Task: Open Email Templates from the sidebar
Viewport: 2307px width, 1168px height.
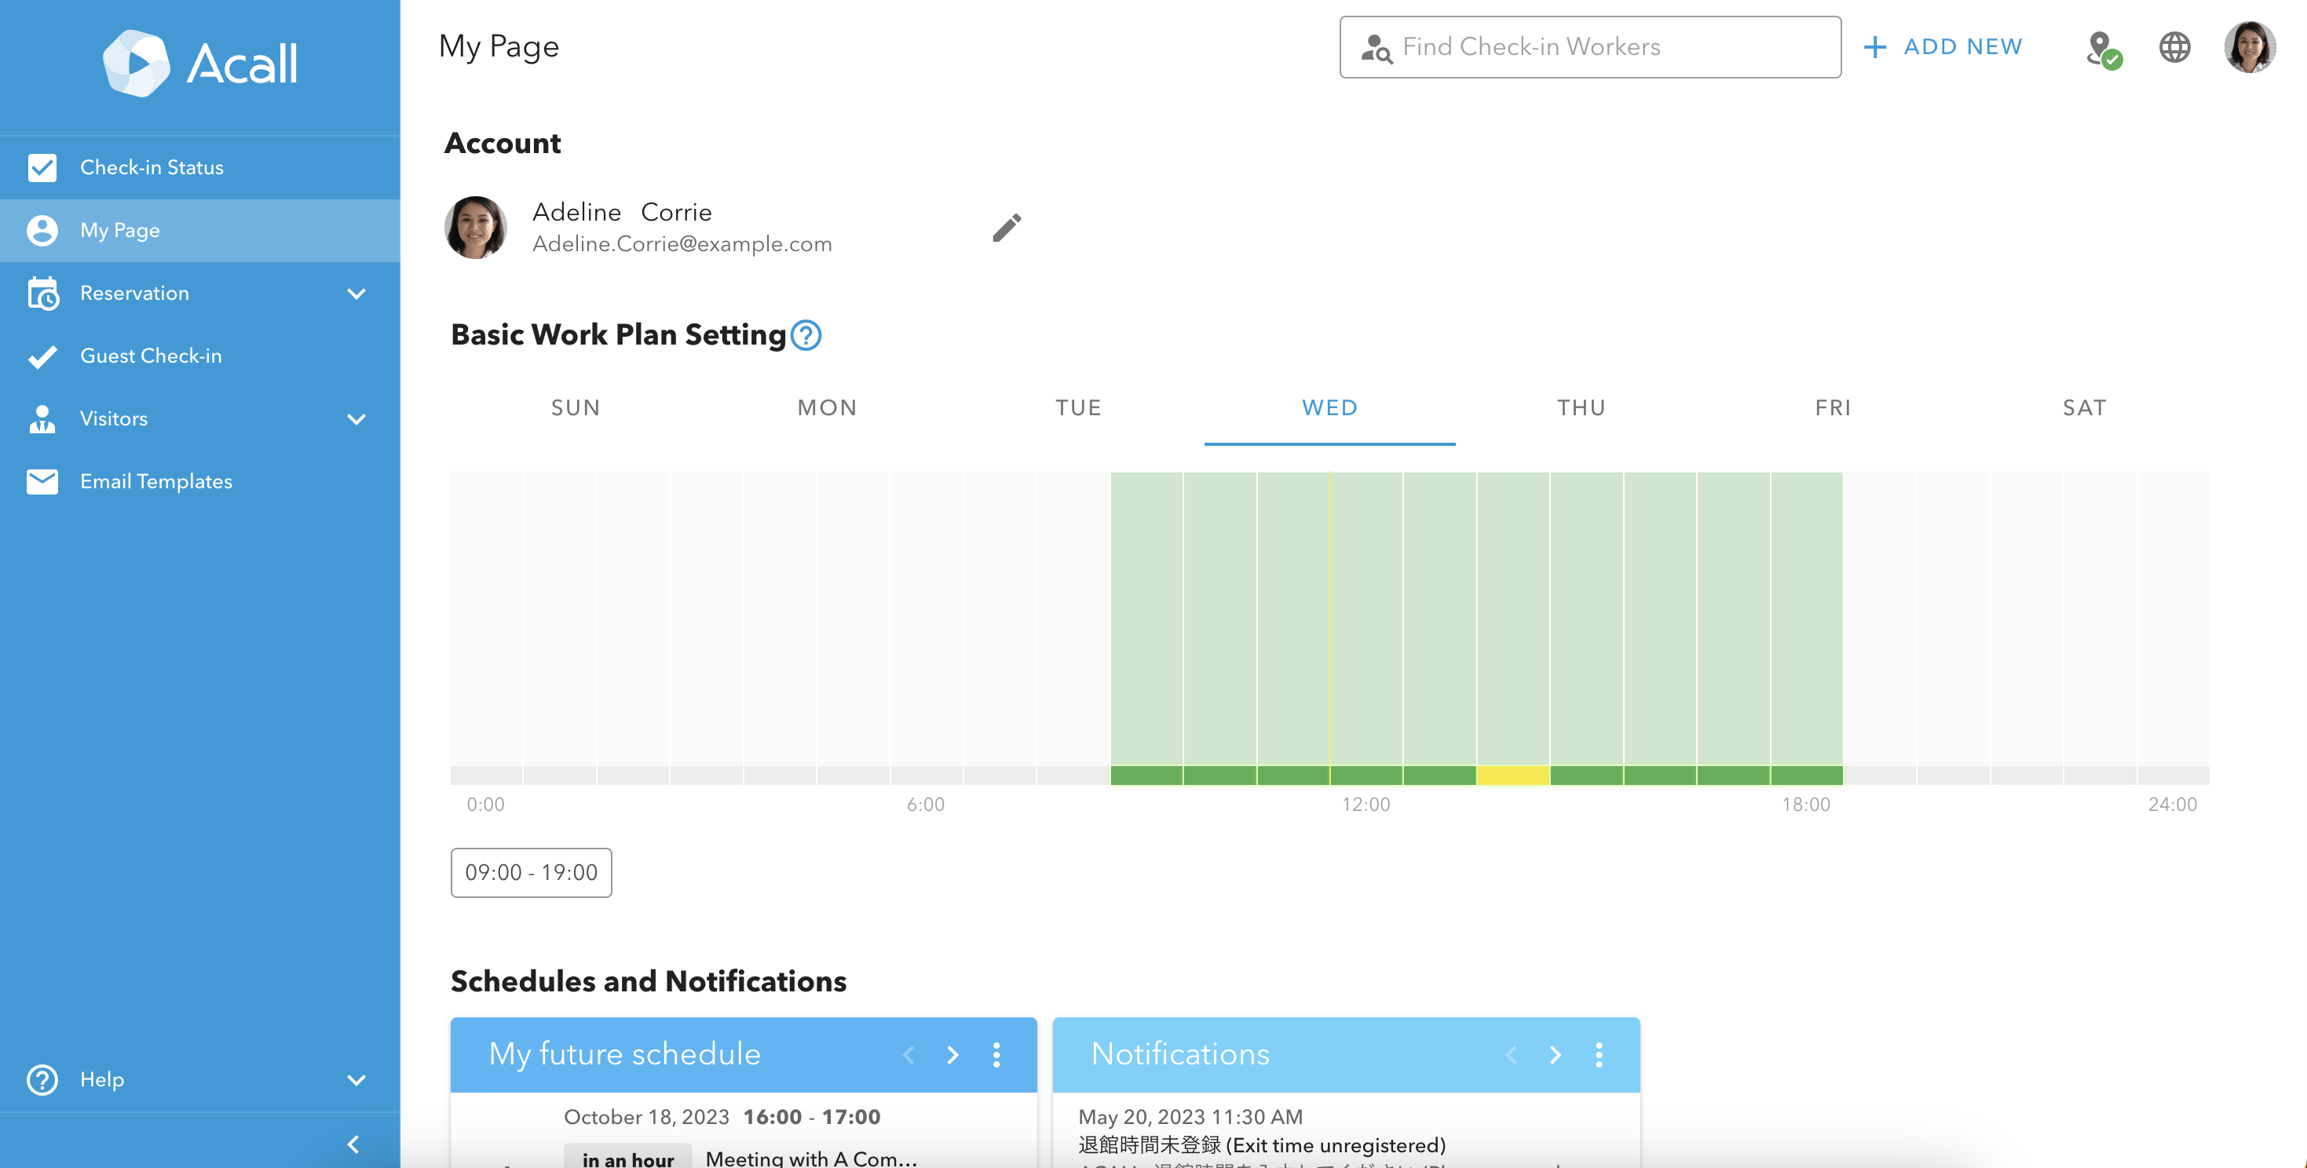Action: 155,481
